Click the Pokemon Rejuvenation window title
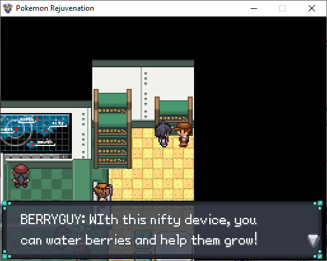The image size is (327, 261). click(x=55, y=8)
